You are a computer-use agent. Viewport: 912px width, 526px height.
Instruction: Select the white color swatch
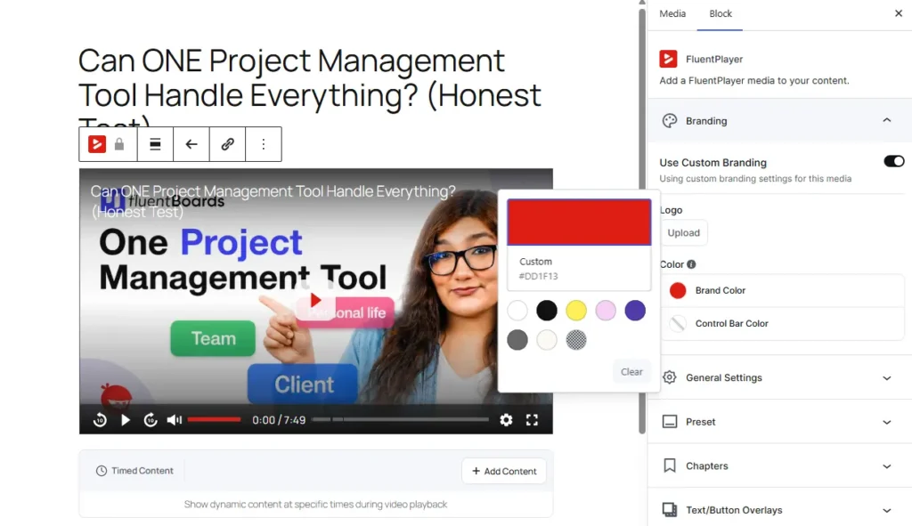tap(517, 311)
